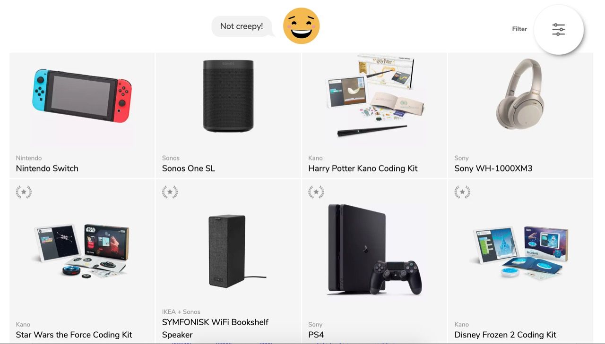Open Star Wars the Force Coding Kit title

click(x=74, y=335)
